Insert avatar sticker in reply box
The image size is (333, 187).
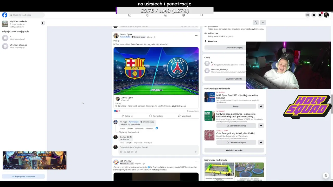tap(121, 152)
